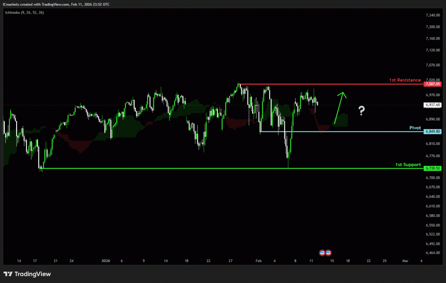Select the green 1st Support price tag 6,730.52
Image resolution: width=446 pixels, height=283 pixels.
432,168
